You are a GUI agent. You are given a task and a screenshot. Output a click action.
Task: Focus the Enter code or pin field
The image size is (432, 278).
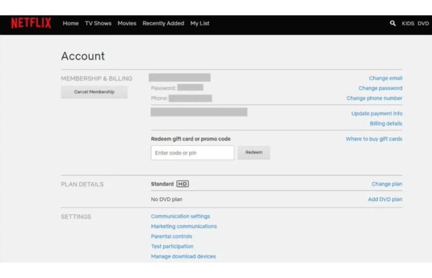193,153
